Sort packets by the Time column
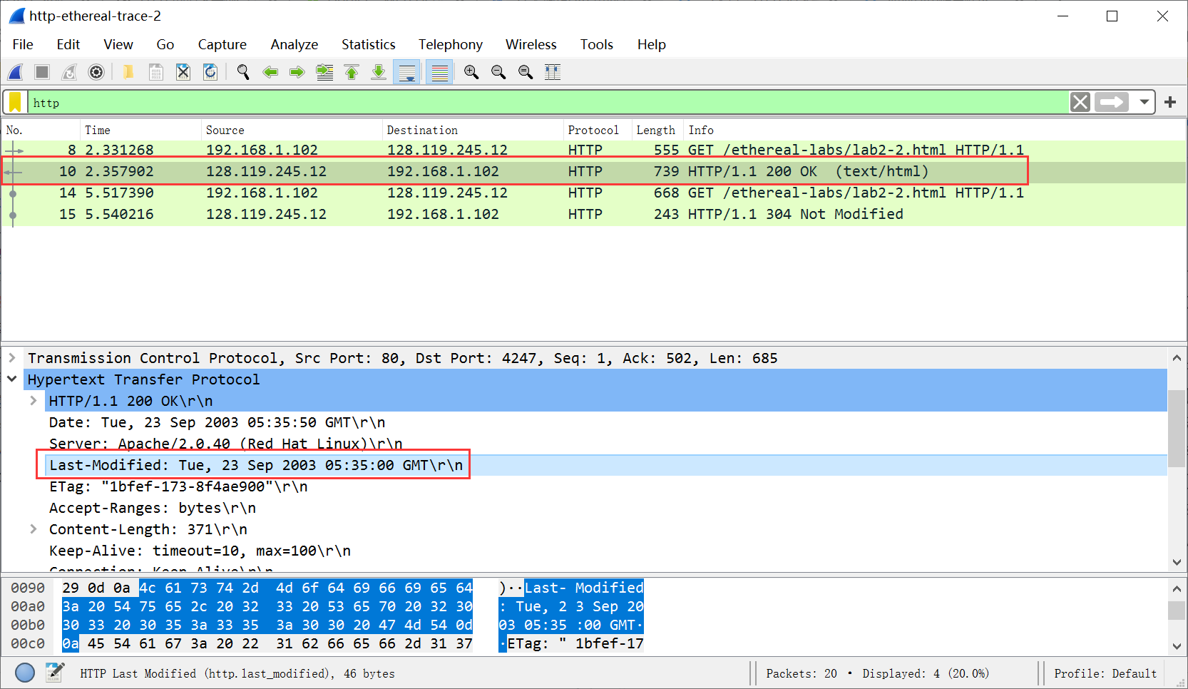 [x=140, y=130]
